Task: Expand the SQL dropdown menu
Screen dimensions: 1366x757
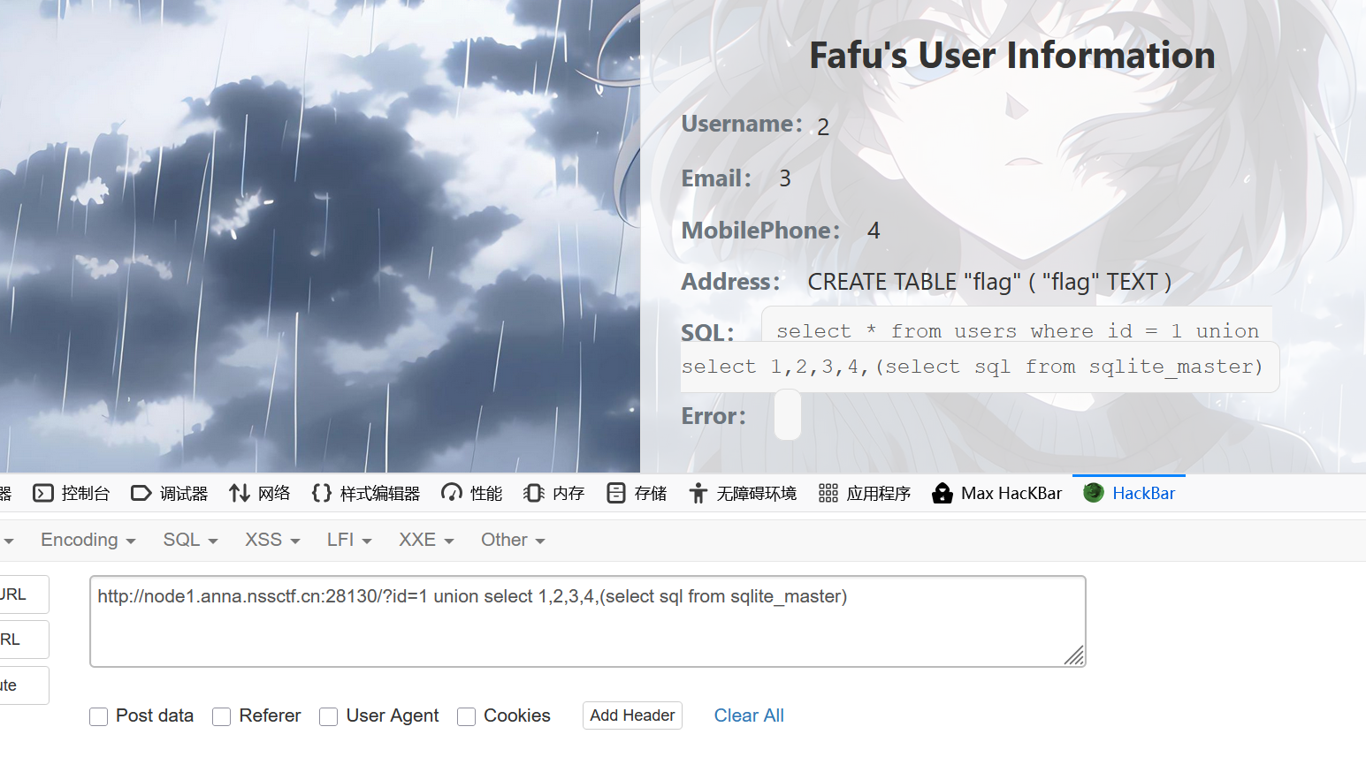Action: coord(190,540)
